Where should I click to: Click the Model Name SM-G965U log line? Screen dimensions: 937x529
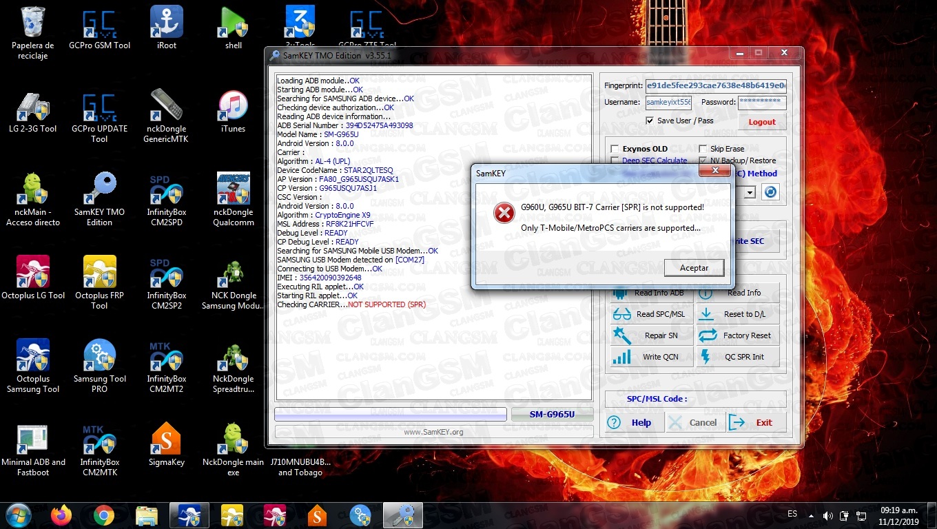(318, 134)
